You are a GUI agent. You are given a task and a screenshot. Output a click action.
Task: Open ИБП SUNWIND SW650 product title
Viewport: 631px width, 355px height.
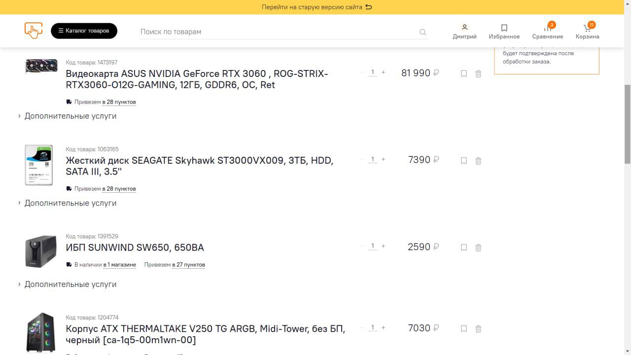point(135,248)
